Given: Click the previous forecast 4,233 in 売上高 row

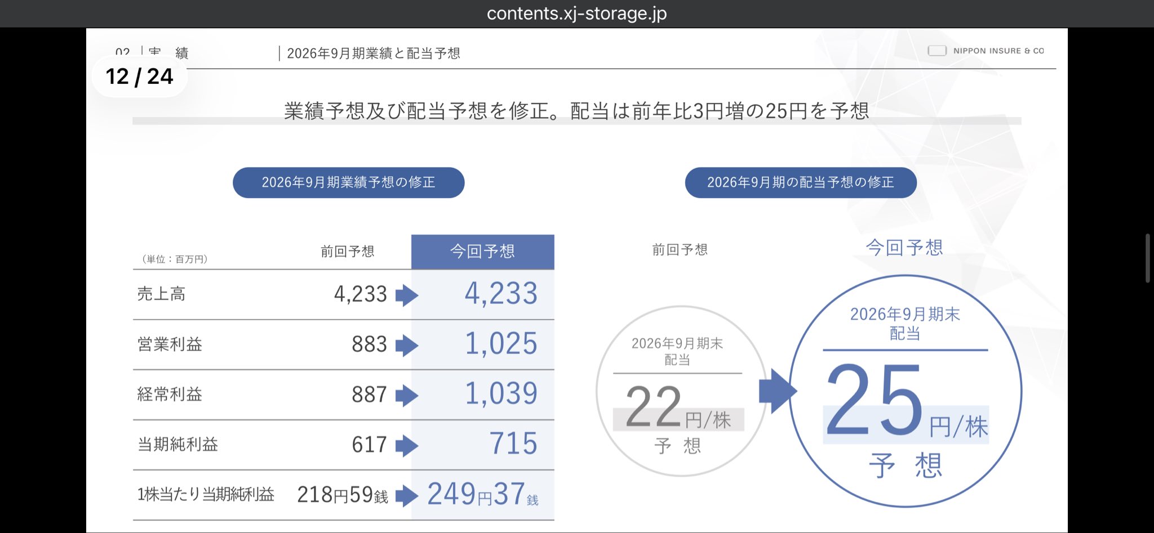Looking at the screenshot, I should click(361, 294).
